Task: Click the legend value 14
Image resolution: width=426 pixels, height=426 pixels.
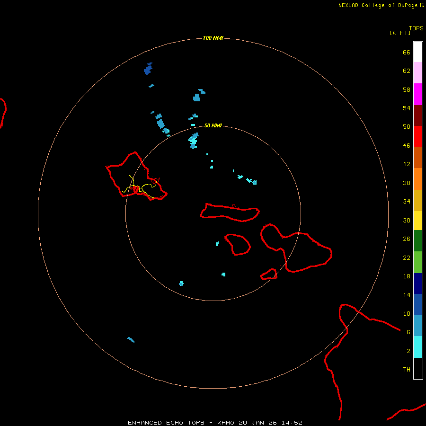Action: (407, 295)
